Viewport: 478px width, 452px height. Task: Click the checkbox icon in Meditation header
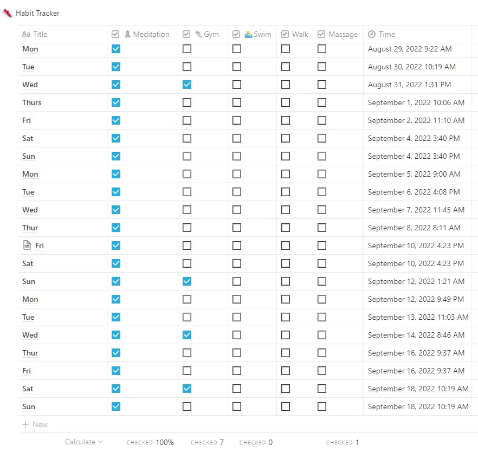point(115,34)
